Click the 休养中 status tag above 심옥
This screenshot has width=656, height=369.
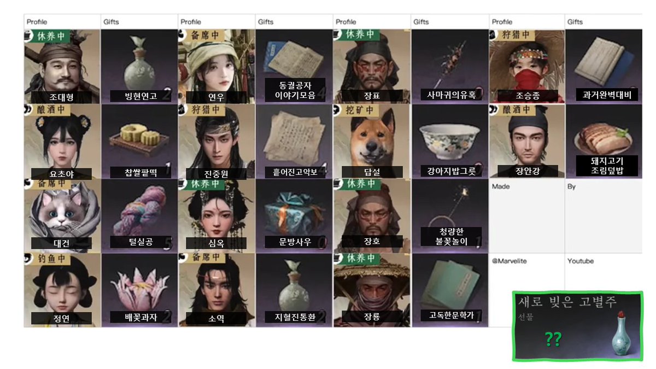[202, 184]
